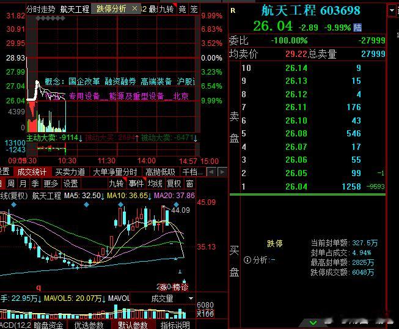Click the MA5: 32.50 indicator label
Image resolution: width=399 pixels, height=329 pixels.
(x=84, y=196)
